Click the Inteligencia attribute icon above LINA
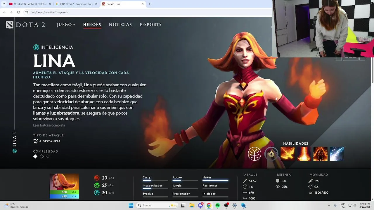The width and height of the screenshot is (374, 210). pyautogui.click(x=36, y=47)
